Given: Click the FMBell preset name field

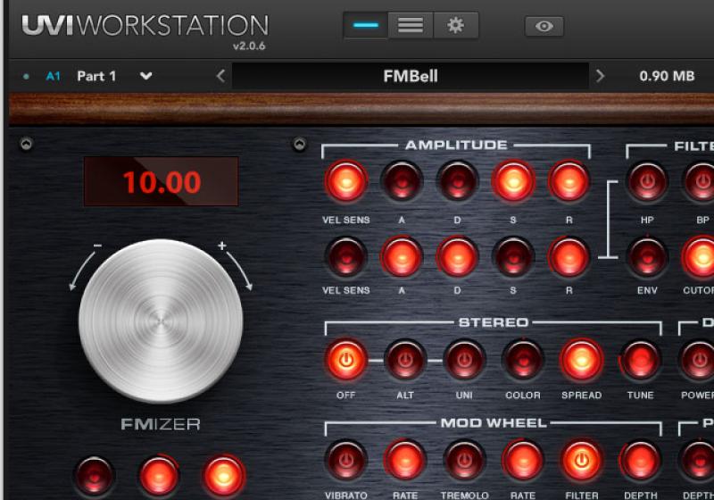Looking at the screenshot, I should tap(410, 76).
